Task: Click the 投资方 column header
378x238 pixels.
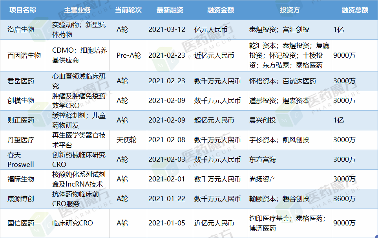Action: [x=290, y=10]
